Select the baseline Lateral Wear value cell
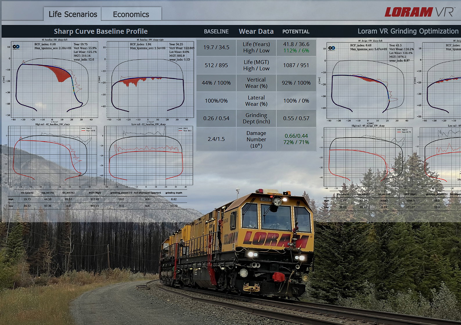Image resolution: width=461 pixels, height=325 pixels. (x=216, y=101)
